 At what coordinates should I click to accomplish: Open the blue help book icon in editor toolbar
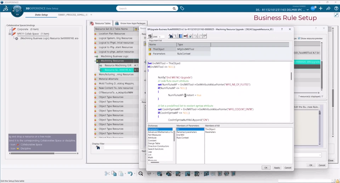180,36
